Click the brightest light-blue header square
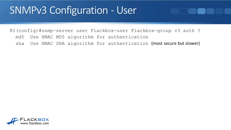 [201, 11]
